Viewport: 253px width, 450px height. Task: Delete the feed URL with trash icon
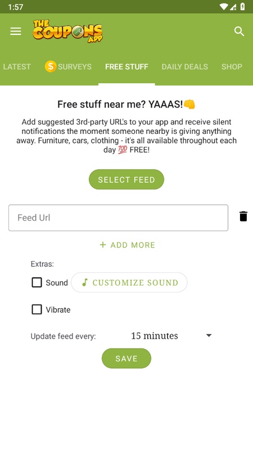click(243, 217)
